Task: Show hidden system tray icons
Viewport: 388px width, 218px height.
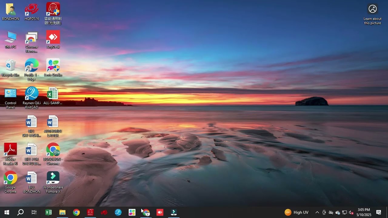Action: (x=317, y=212)
